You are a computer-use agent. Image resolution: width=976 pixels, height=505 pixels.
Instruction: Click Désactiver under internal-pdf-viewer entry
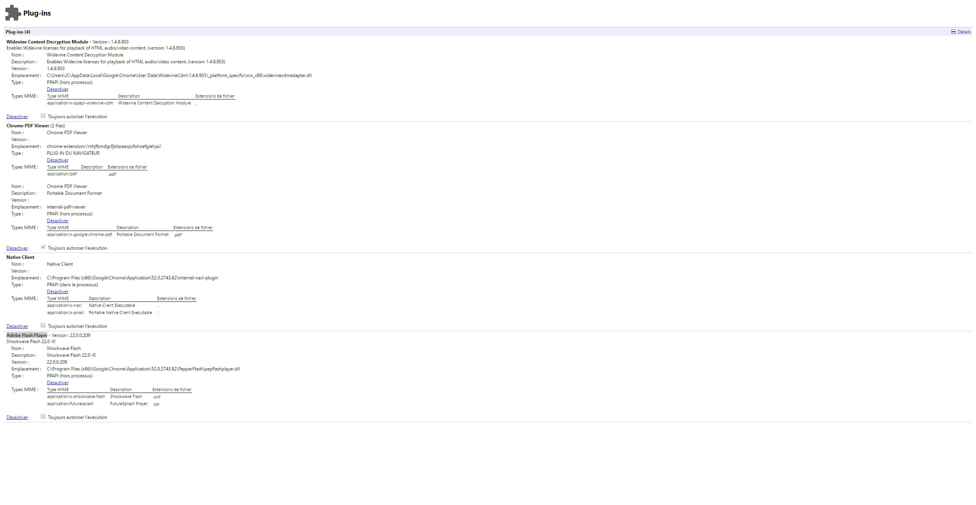point(58,221)
